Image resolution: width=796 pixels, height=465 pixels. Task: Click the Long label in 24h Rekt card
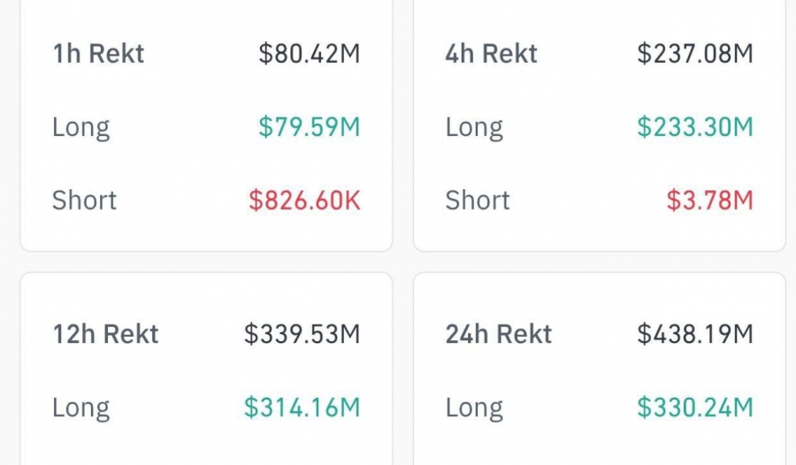(474, 408)
